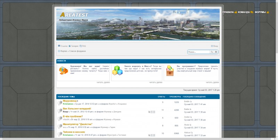Click the folder icon of Ван Хельсинг-младший row

60,111
